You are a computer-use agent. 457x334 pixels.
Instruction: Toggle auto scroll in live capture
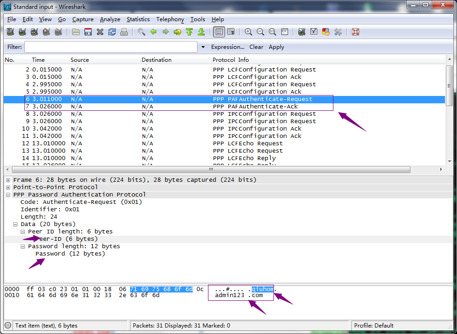(231, 32)
